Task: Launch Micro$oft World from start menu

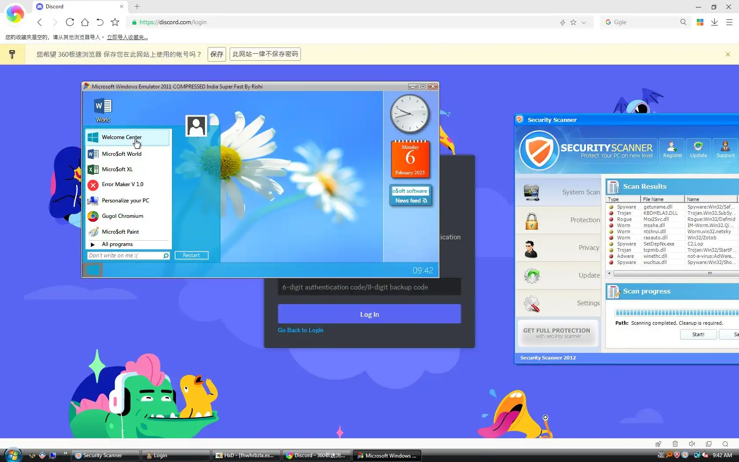Action: (128, 154)
